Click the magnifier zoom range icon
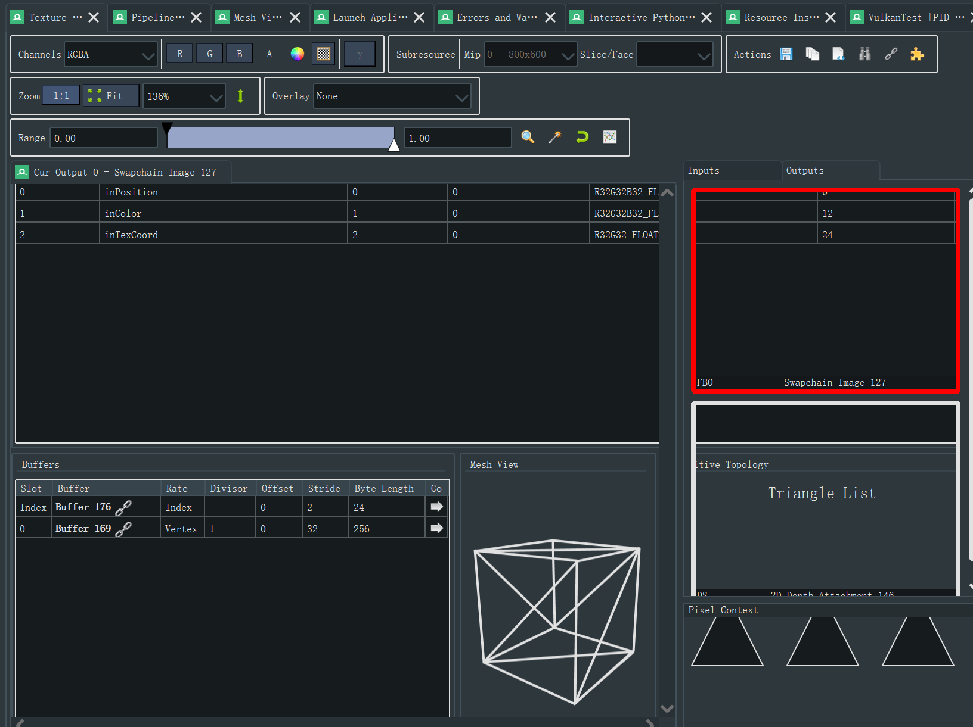The height and width of the screenshot is (727, 973). pyautogui.click(x=528, y=137)
